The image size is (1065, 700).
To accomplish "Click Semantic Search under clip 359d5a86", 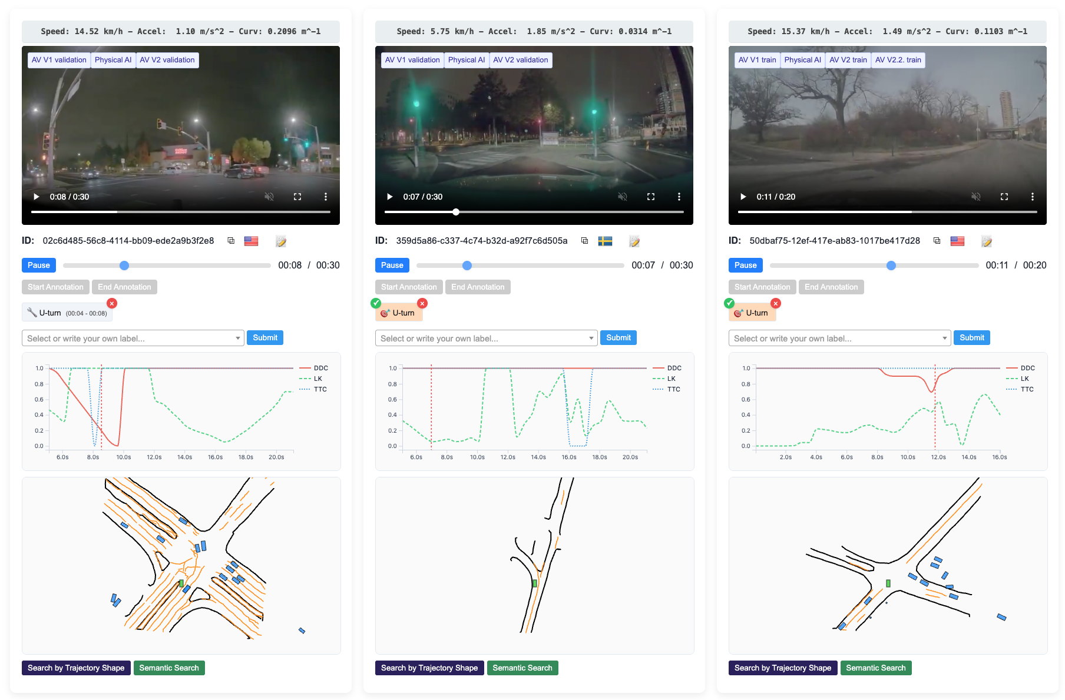I will click(x=522, y=668).
